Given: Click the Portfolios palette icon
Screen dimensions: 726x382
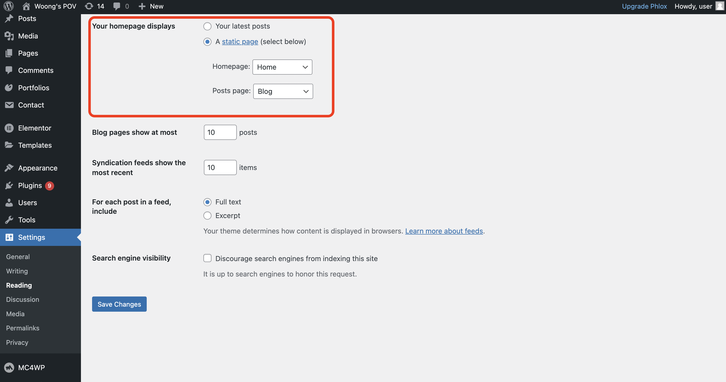Looking at the screenshot, I should [x=9, y=88].
